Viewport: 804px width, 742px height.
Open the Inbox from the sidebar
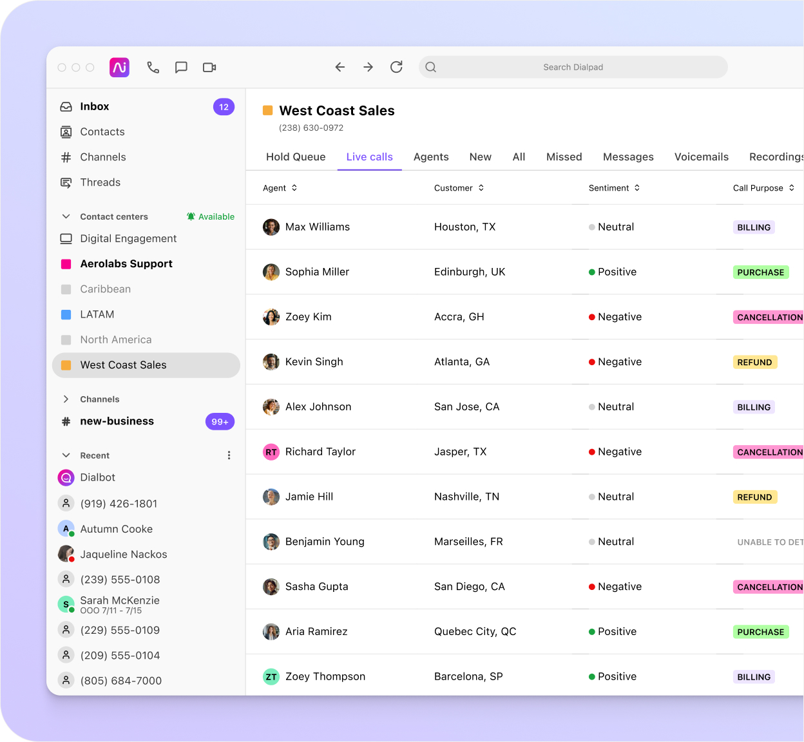(95, 106)
